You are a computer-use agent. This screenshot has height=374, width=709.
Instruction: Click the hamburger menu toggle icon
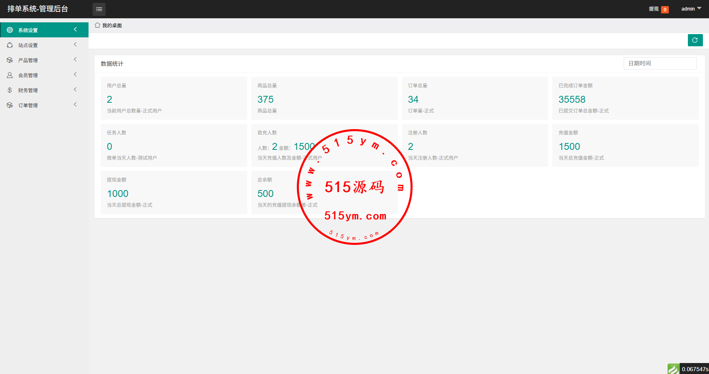[99, 9]
